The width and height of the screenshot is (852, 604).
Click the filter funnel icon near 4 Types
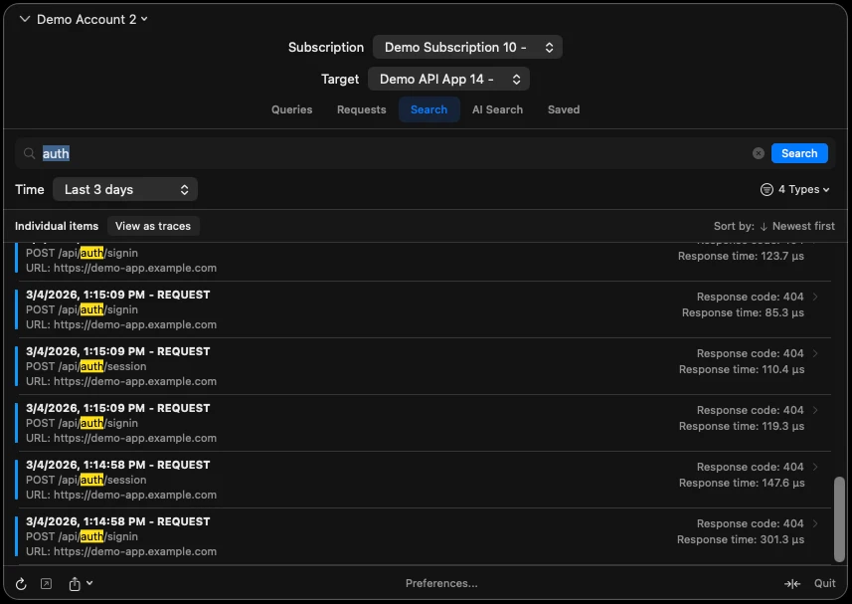[x=765, y=189]
